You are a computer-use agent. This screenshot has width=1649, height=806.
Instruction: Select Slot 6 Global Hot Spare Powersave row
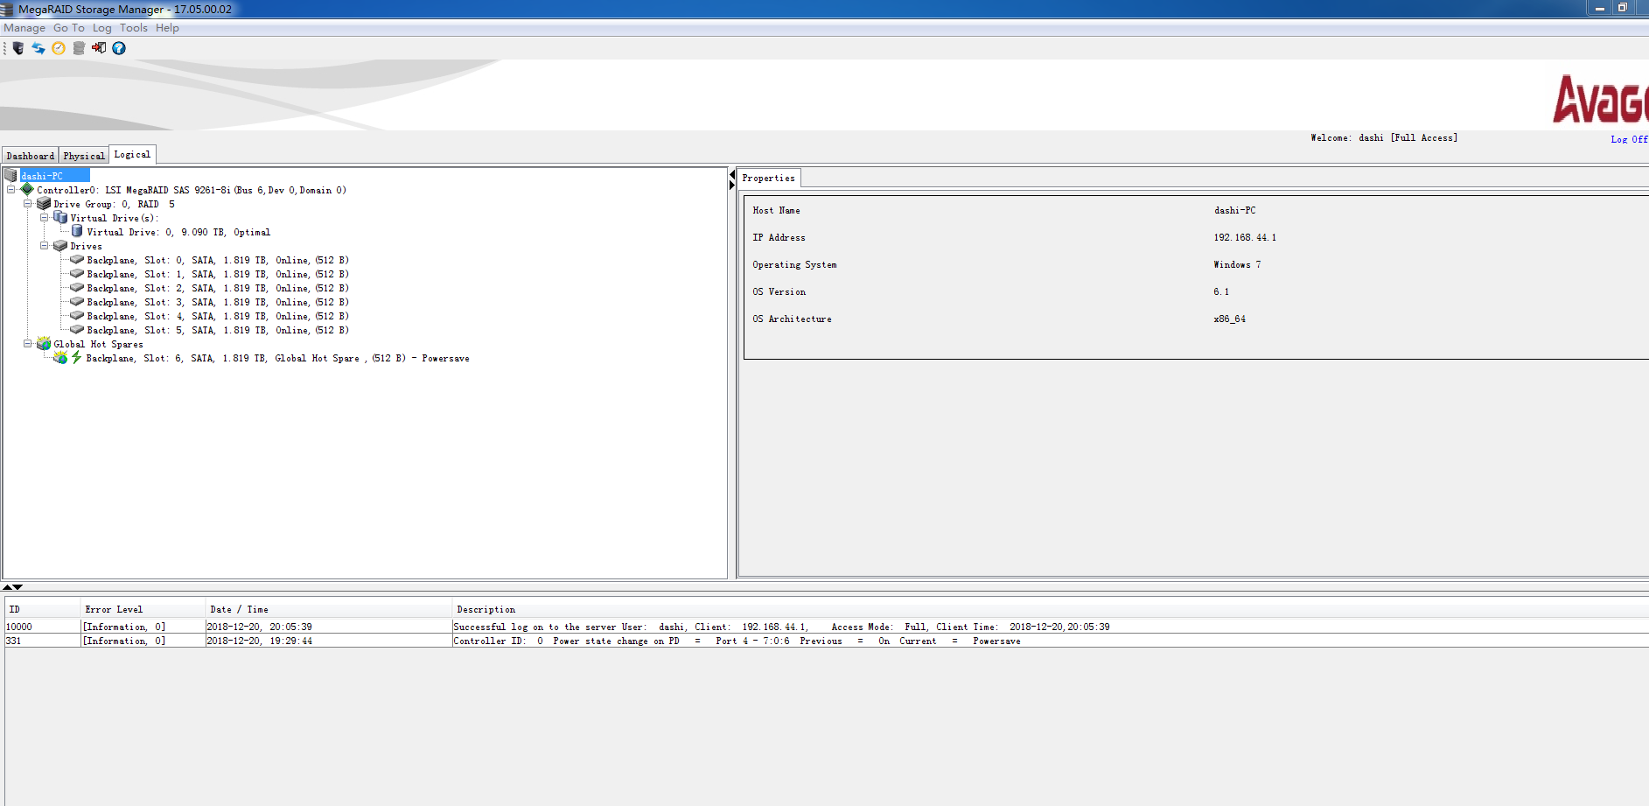[x=277, y=358]
